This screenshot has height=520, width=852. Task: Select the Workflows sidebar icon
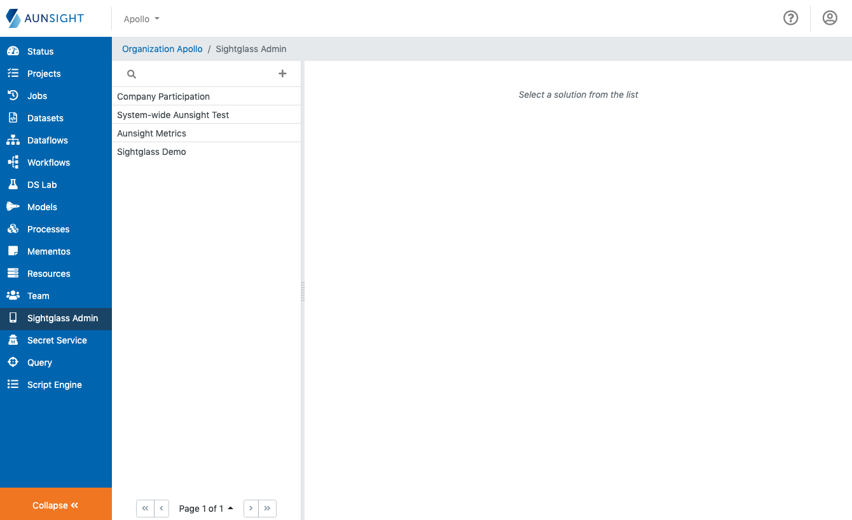[13, 162]
